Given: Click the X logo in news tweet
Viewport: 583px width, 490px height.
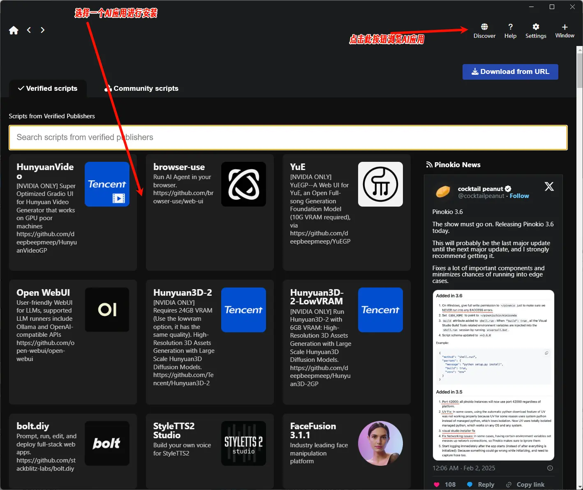Looking at the screenshot, I should click(x=549, y=187).
